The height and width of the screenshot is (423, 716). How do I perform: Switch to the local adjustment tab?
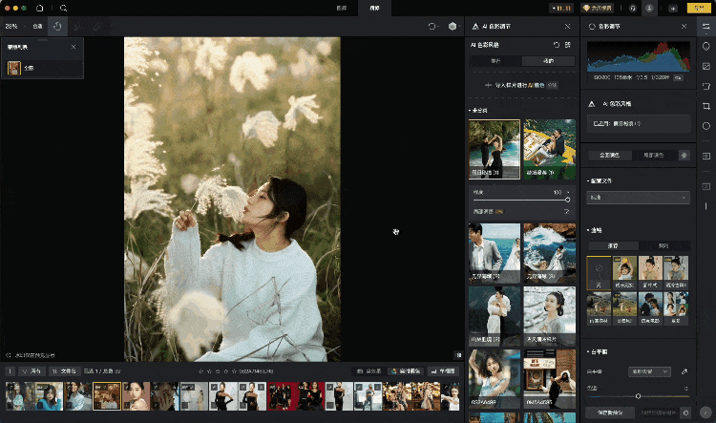tap(655, 154)
